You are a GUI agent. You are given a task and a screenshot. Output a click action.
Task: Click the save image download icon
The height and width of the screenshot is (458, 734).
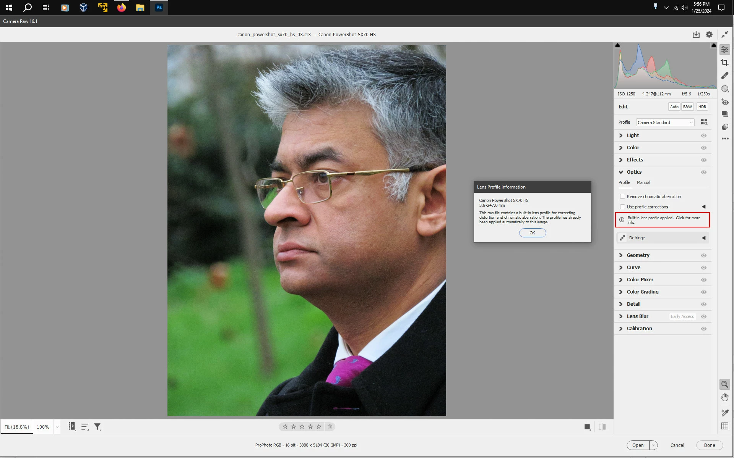click(696, 35)
